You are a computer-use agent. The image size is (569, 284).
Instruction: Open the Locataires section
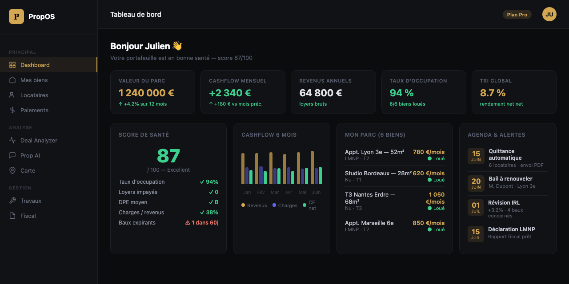pos(48,95)
